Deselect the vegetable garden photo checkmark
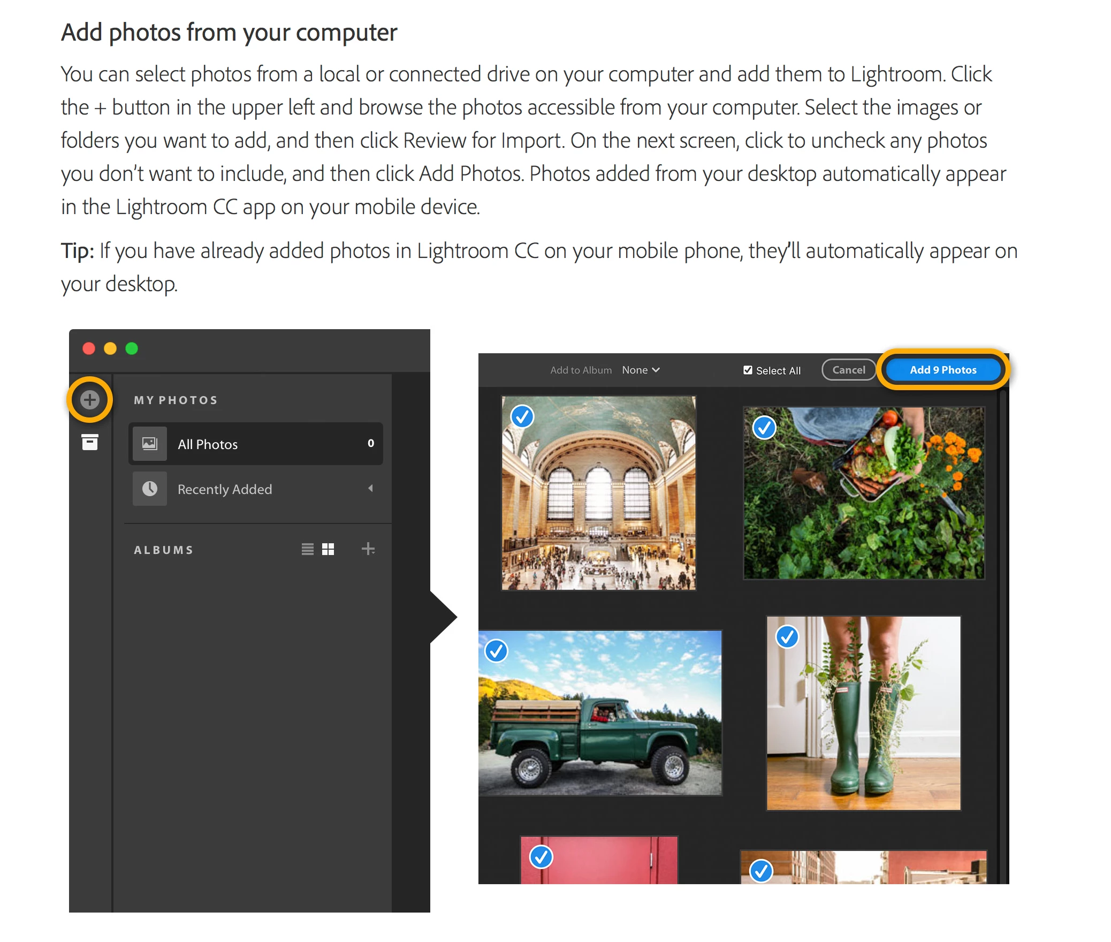The image size is (1111, 942). [764, 427]
